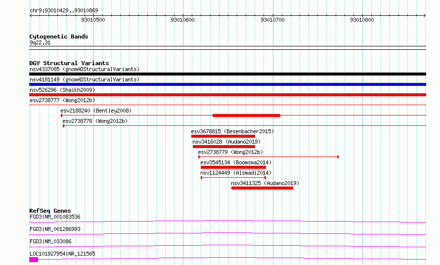Open the nsv4181149 (gnomADStructuralVariants) label
This screenshot has height=265, width=440.
(x=85, y=79)
